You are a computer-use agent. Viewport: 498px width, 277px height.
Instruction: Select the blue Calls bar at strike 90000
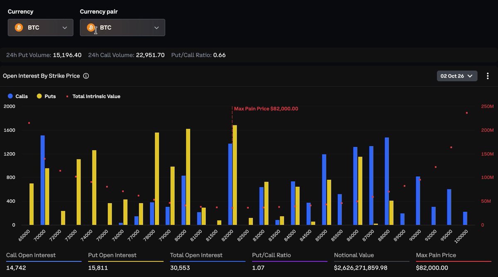418,201
